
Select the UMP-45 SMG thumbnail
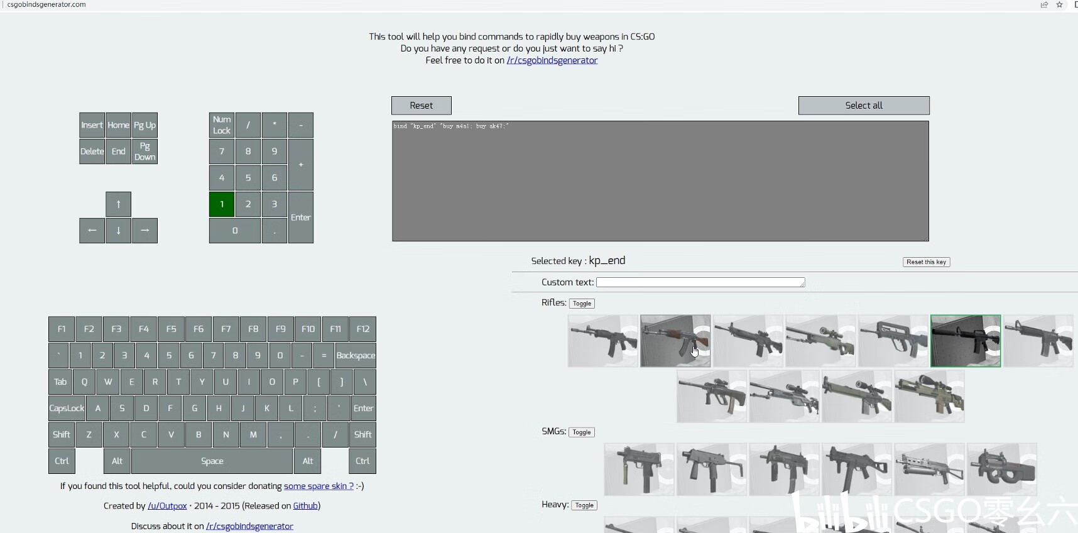(x=857, y=470)
